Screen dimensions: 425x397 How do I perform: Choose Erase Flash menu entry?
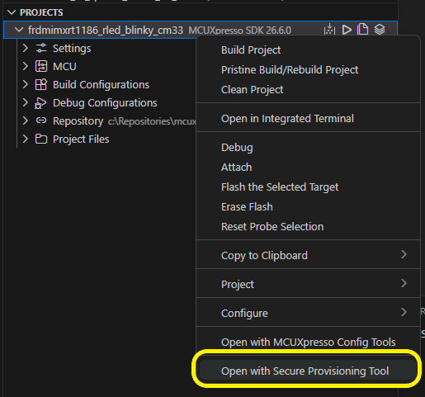pos(309,207)
